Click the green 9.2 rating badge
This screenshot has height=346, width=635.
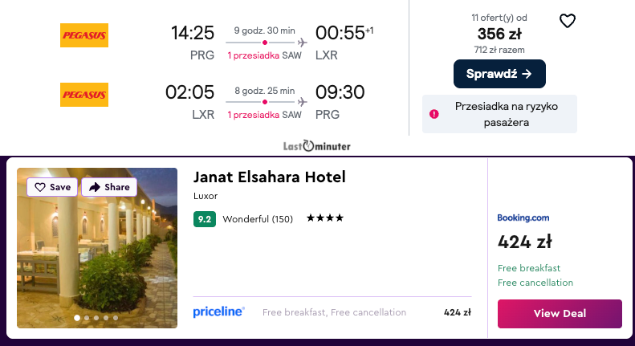click(205, 218)
